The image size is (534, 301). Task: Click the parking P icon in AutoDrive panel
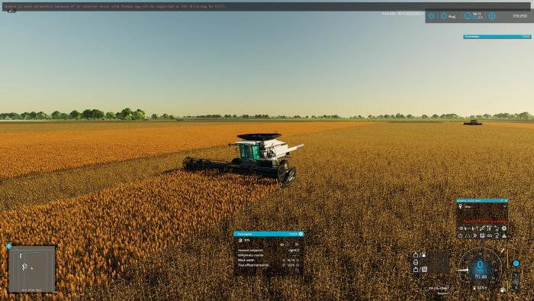coord(482,236)
